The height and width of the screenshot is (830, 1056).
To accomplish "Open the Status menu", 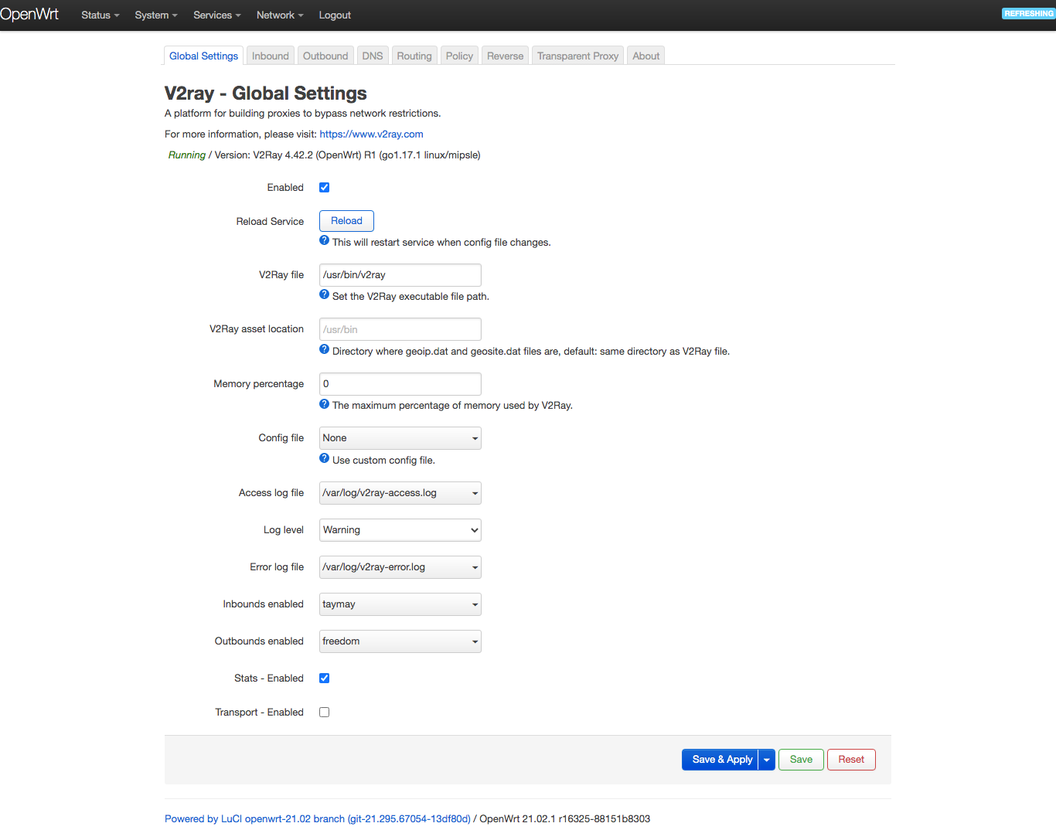I will pos(100,15).
